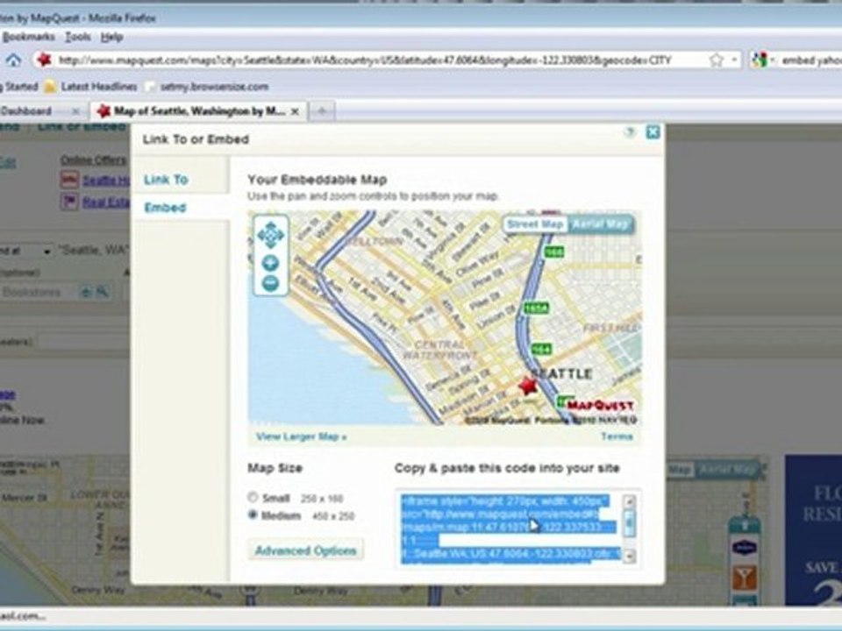
Task: Click the orange cocktail icon on background map
Action: point(745,578)
